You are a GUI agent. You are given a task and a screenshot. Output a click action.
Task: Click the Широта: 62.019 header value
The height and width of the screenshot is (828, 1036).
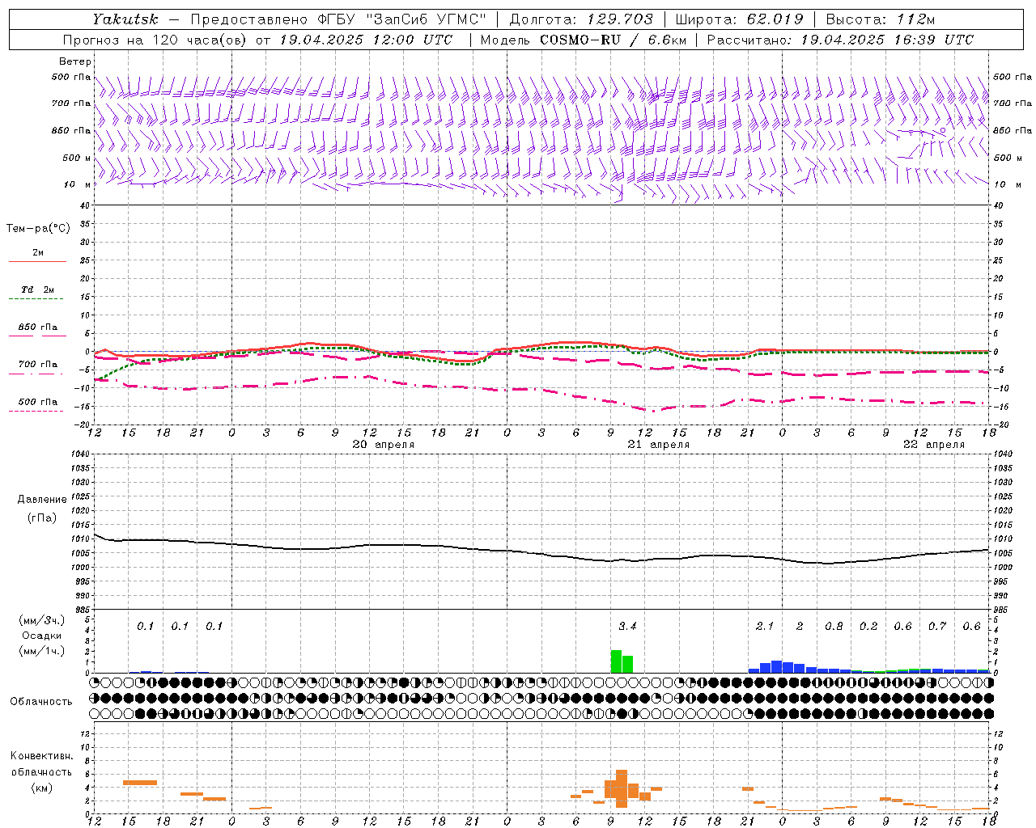tap(739, 19)
